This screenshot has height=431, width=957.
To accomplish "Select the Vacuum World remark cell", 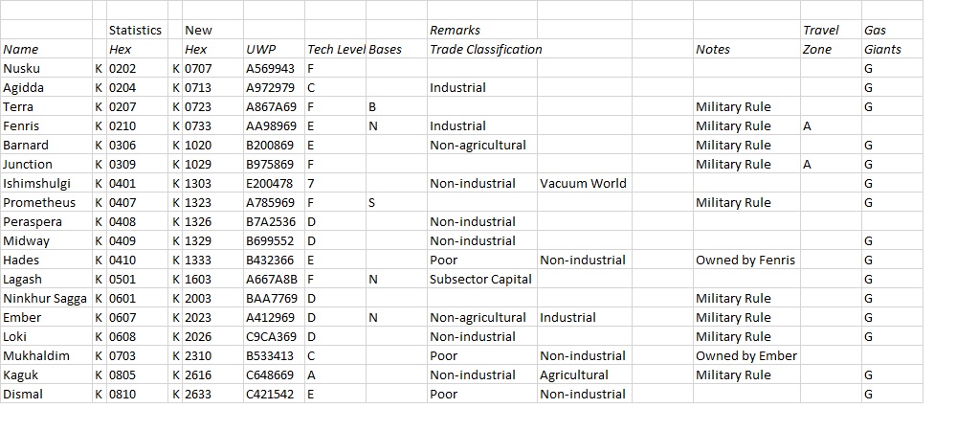I will pyautogui.click(x=585, y=183).
